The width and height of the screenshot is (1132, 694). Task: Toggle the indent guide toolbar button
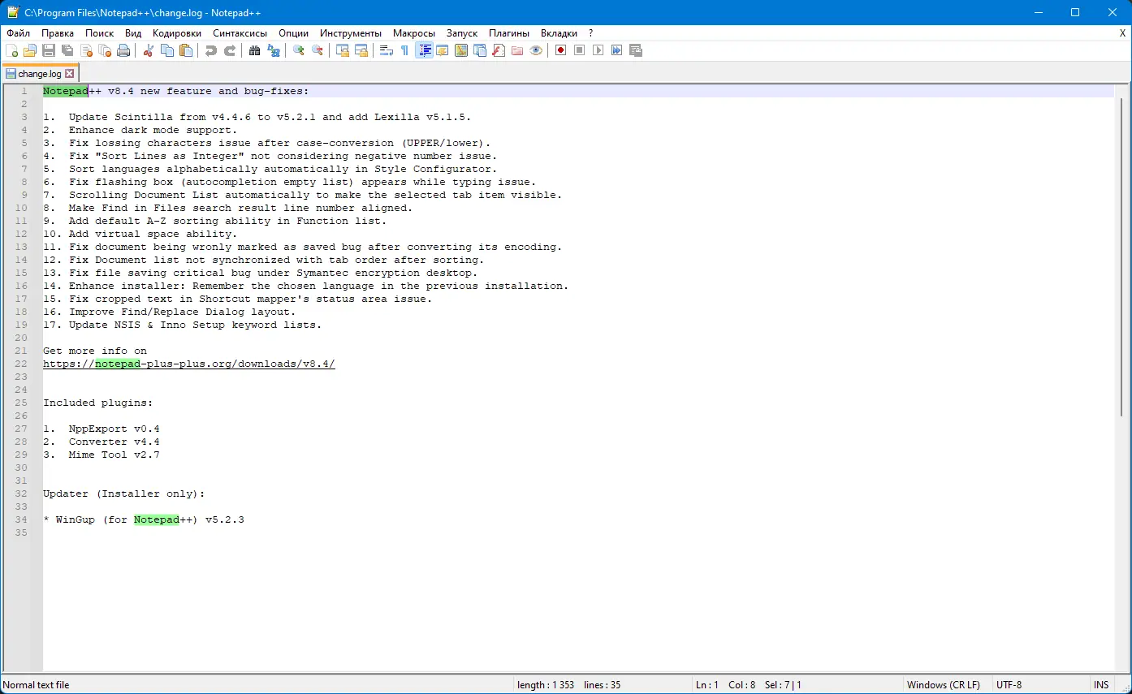(424, 50)
